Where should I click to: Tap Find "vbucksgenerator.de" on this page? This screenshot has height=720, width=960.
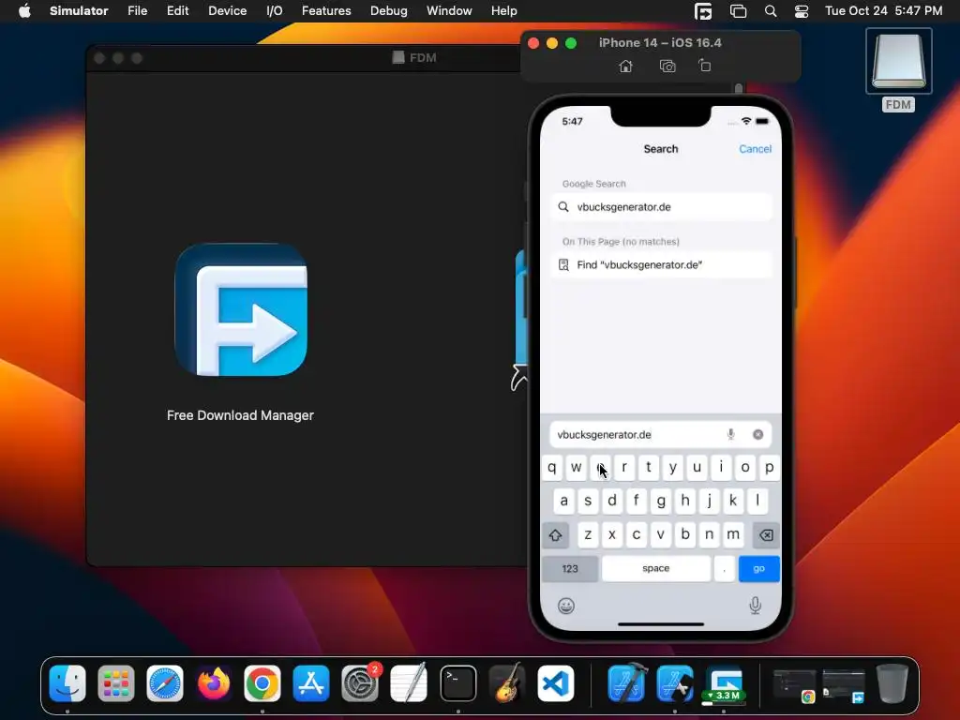[661, 264]
